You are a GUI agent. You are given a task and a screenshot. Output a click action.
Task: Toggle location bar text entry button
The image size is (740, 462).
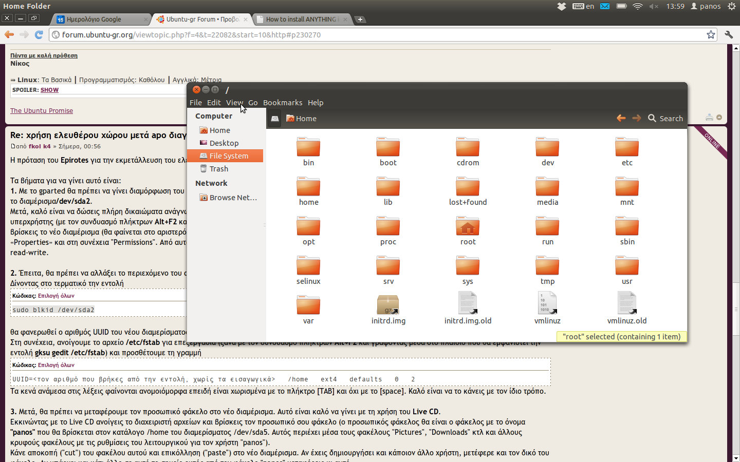click(x=275, y=119)
